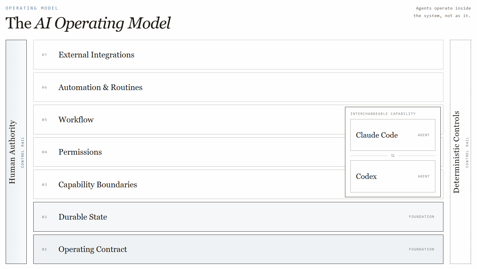Click the FOUNDATION tag on Operating Contract
This screenshot has width=477, height=269.
point(421,249)
